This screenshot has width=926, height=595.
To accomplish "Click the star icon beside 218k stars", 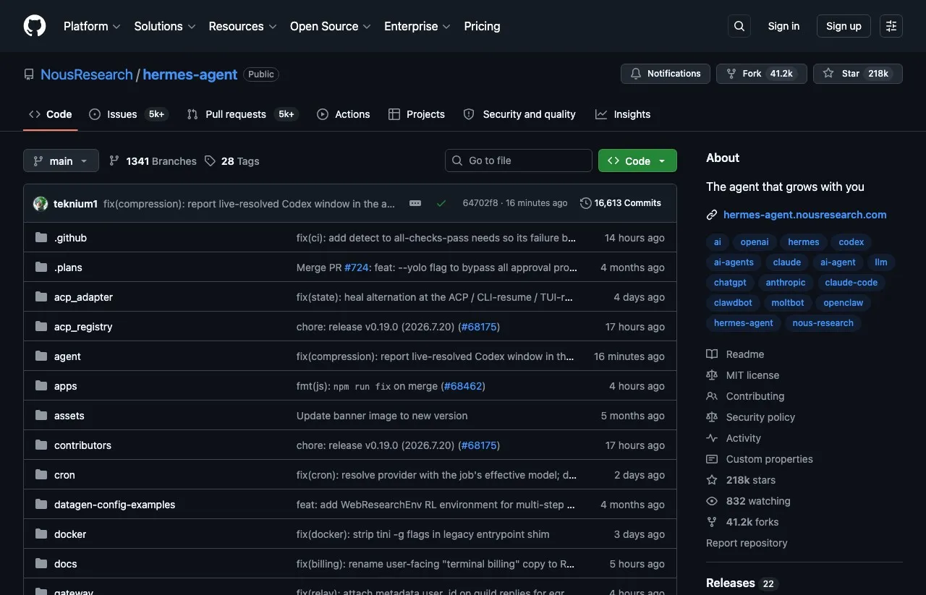I will pos(712,480).
